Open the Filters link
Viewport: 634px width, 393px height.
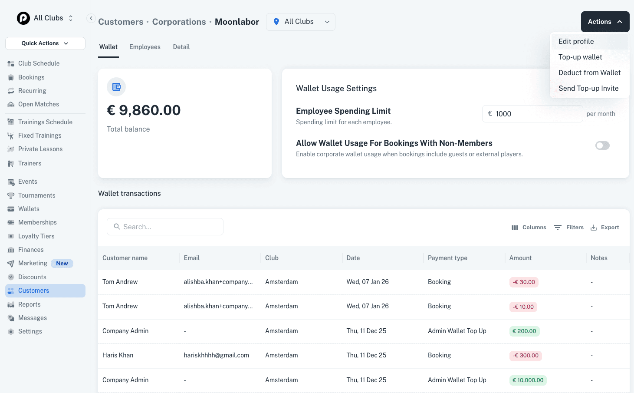pos(575,228)
